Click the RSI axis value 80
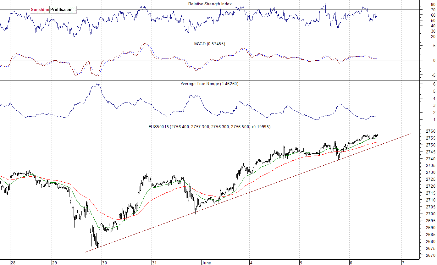The image size is (437, 265). [433, 4]
